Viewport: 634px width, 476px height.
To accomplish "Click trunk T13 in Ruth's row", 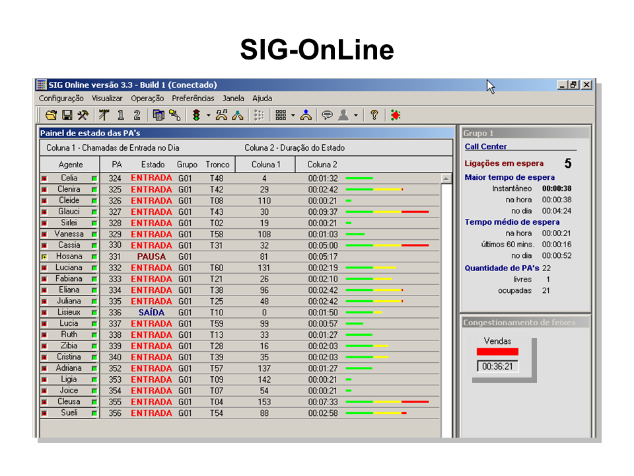I will pos(217,335).
